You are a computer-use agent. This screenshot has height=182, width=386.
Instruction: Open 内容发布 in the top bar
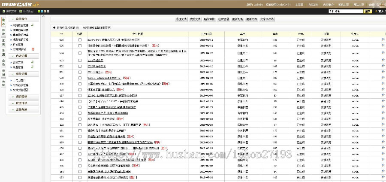click(x=314, y=5)
